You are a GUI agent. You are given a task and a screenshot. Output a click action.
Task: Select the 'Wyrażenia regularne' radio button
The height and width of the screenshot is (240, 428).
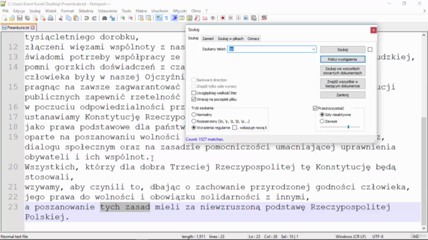[193, 127]
